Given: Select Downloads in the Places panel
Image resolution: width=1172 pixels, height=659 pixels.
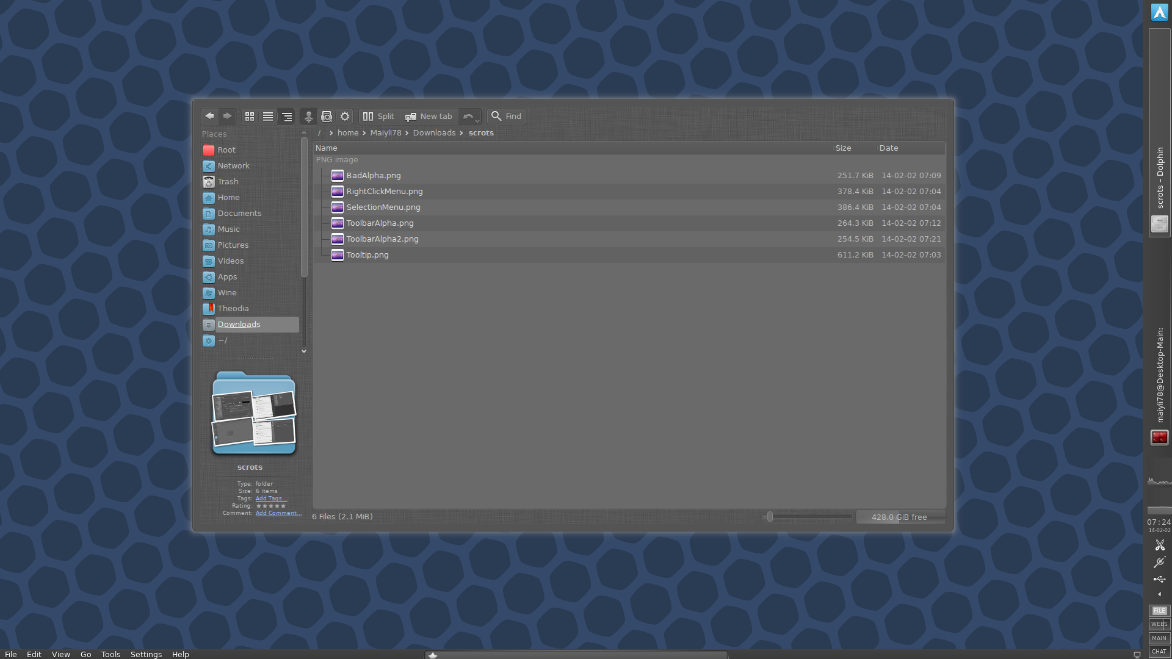Looking at the screenshot, I should [250, 324].
